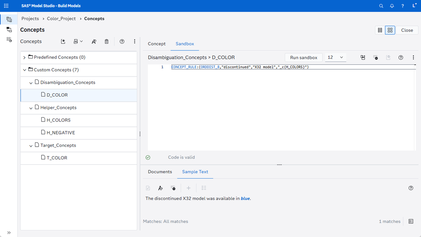Collapse Helper_Concepts node
The width and height of the screenshot is (421, 237).
click(x=31, y=108)
